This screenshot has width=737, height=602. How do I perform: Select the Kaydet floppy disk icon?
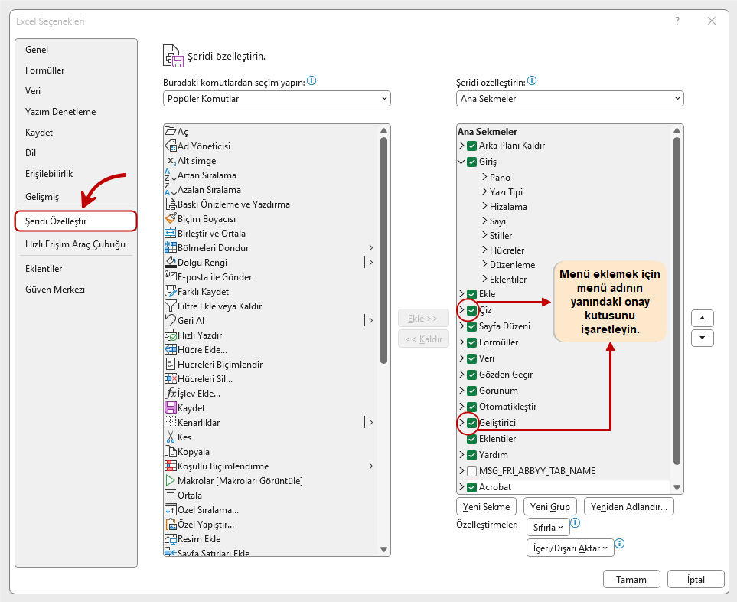click(170, 408)
